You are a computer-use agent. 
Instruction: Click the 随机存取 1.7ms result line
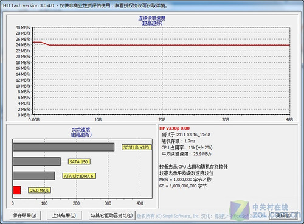178,141
